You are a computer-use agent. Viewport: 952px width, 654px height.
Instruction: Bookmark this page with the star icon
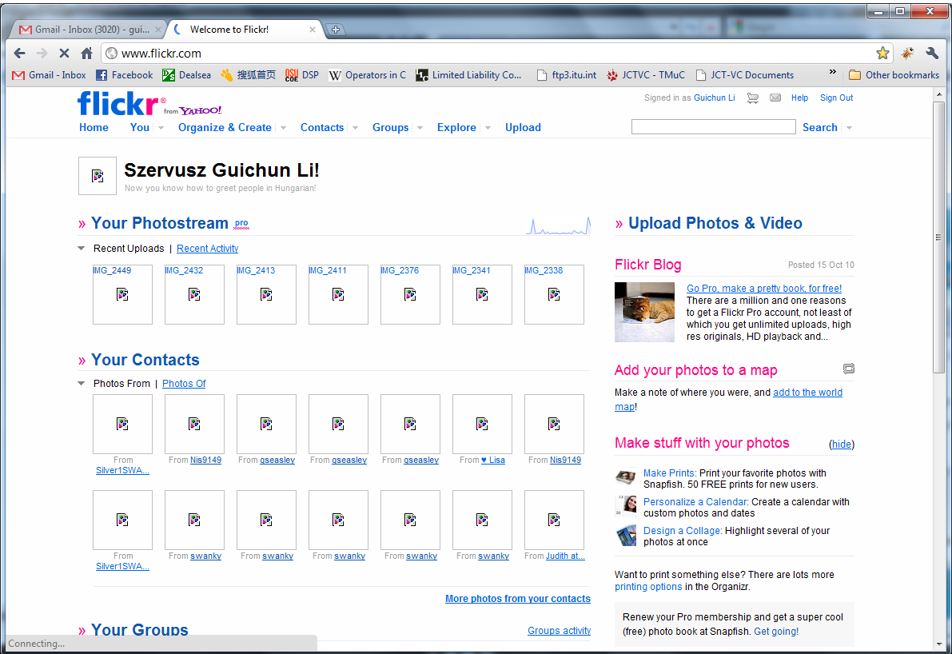point(882,54)
